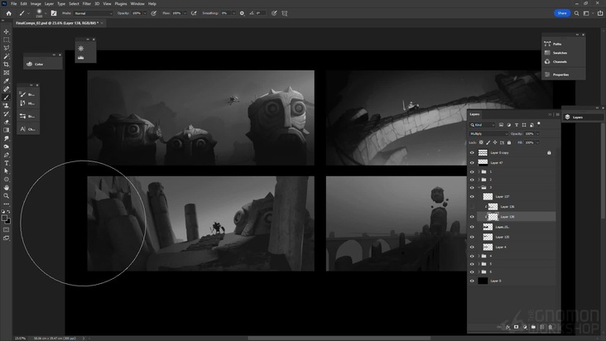Image resolution: width=606 pixels, height=341 pixels.
Task: Add a layer mask icon
Action: [517, 327]
